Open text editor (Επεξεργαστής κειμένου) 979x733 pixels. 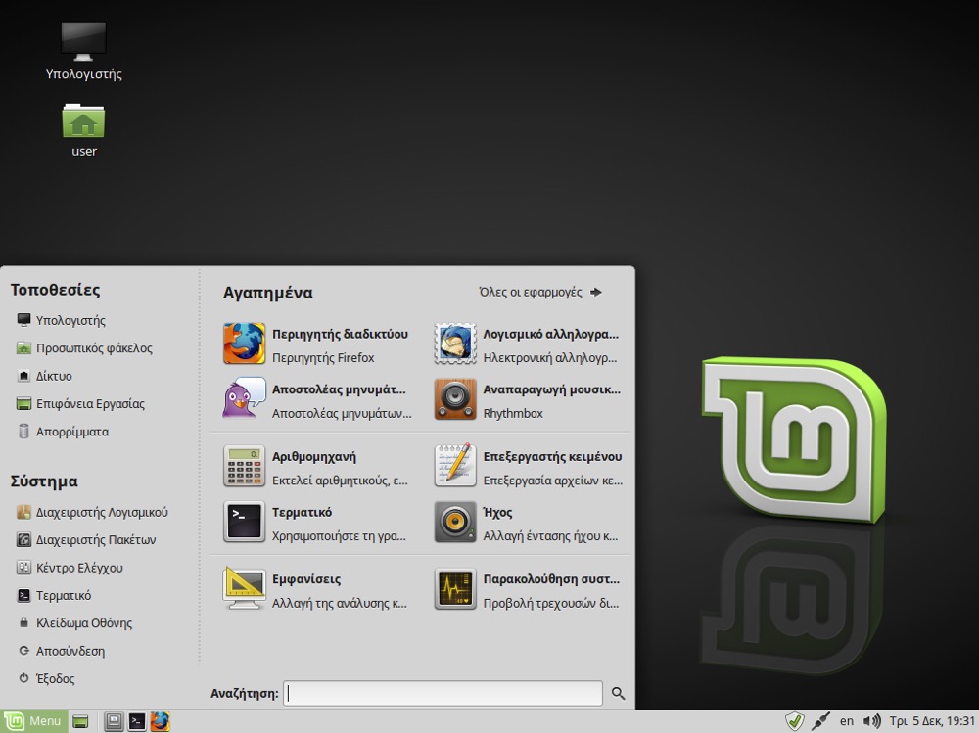(x=529, y=467)
